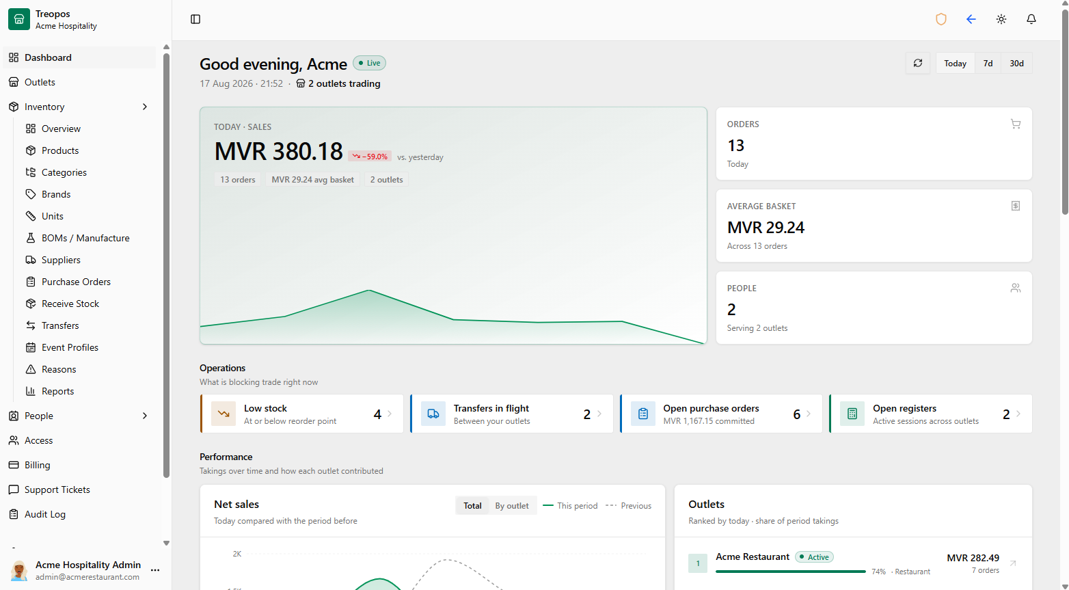Click the Reasons warning triangle icon
Image resolution: width=1069 pixels, height=590 pixels.
[x=31, y=369]
